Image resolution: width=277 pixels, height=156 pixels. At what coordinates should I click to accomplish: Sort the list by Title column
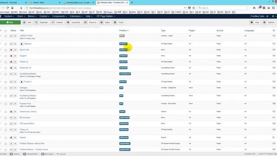tap(22, 30)
